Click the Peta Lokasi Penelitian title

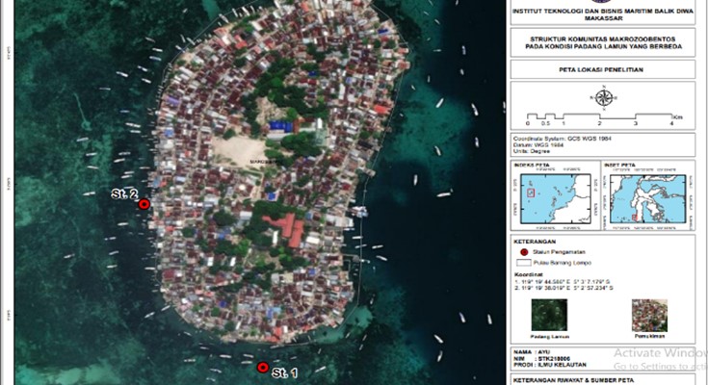click(603, 71)
